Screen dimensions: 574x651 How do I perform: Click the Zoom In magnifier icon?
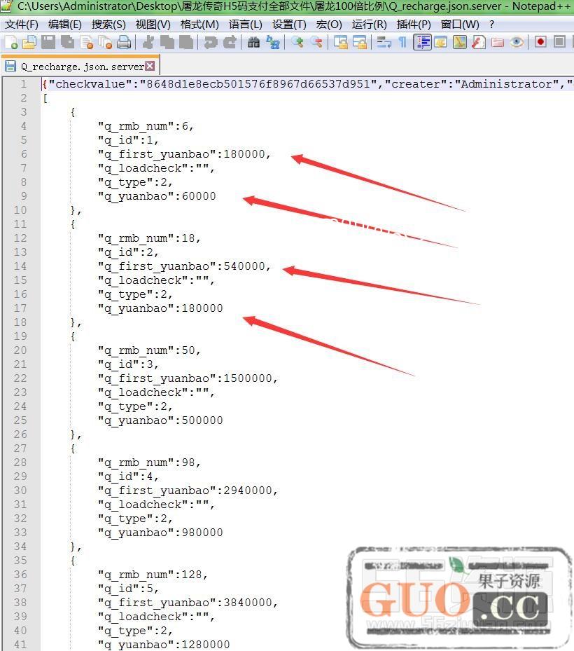pyautogui.click(x=297, y=43)
